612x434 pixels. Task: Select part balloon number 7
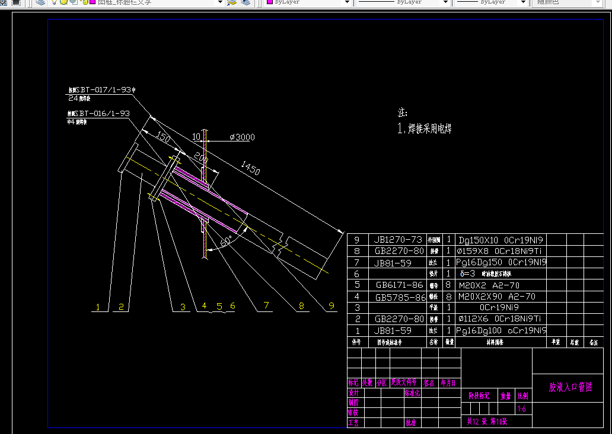tap(266, 306)
